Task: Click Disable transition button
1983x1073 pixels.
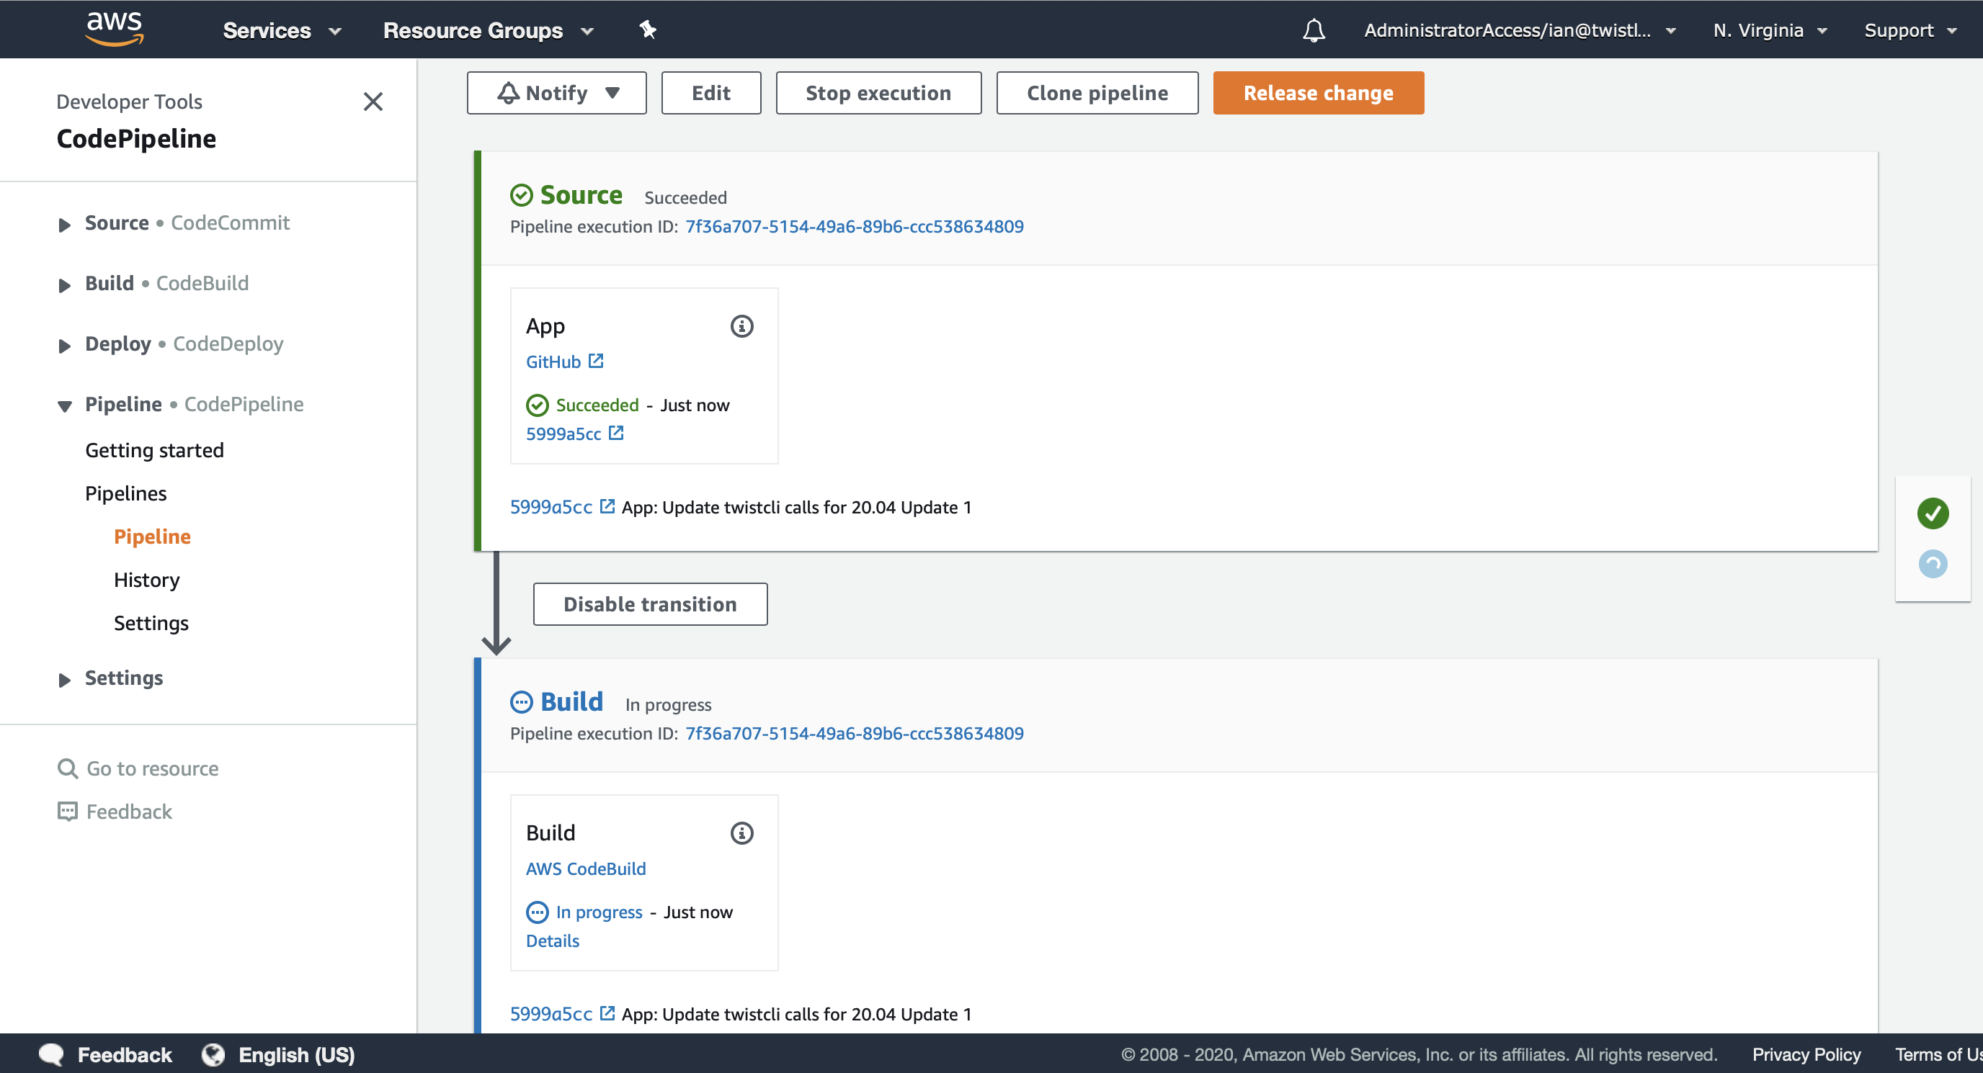Action: tap(651, 603)
